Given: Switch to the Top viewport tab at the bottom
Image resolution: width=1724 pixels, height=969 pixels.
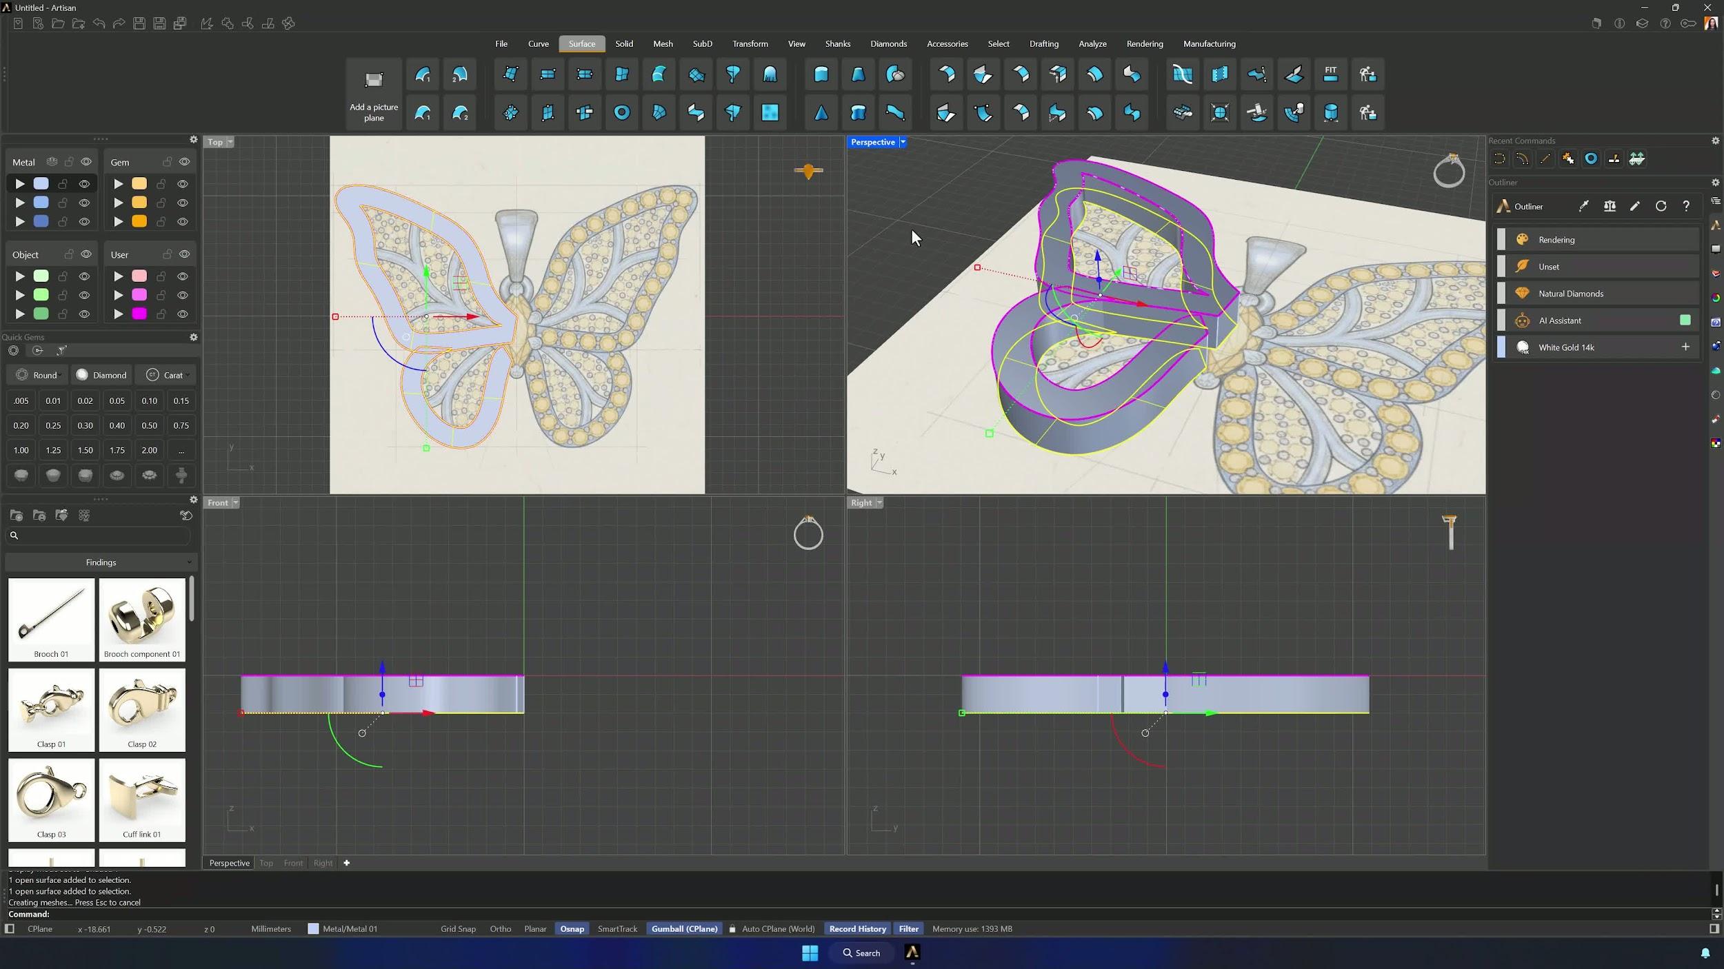Looking at the screenshot, I should [266, 863].
